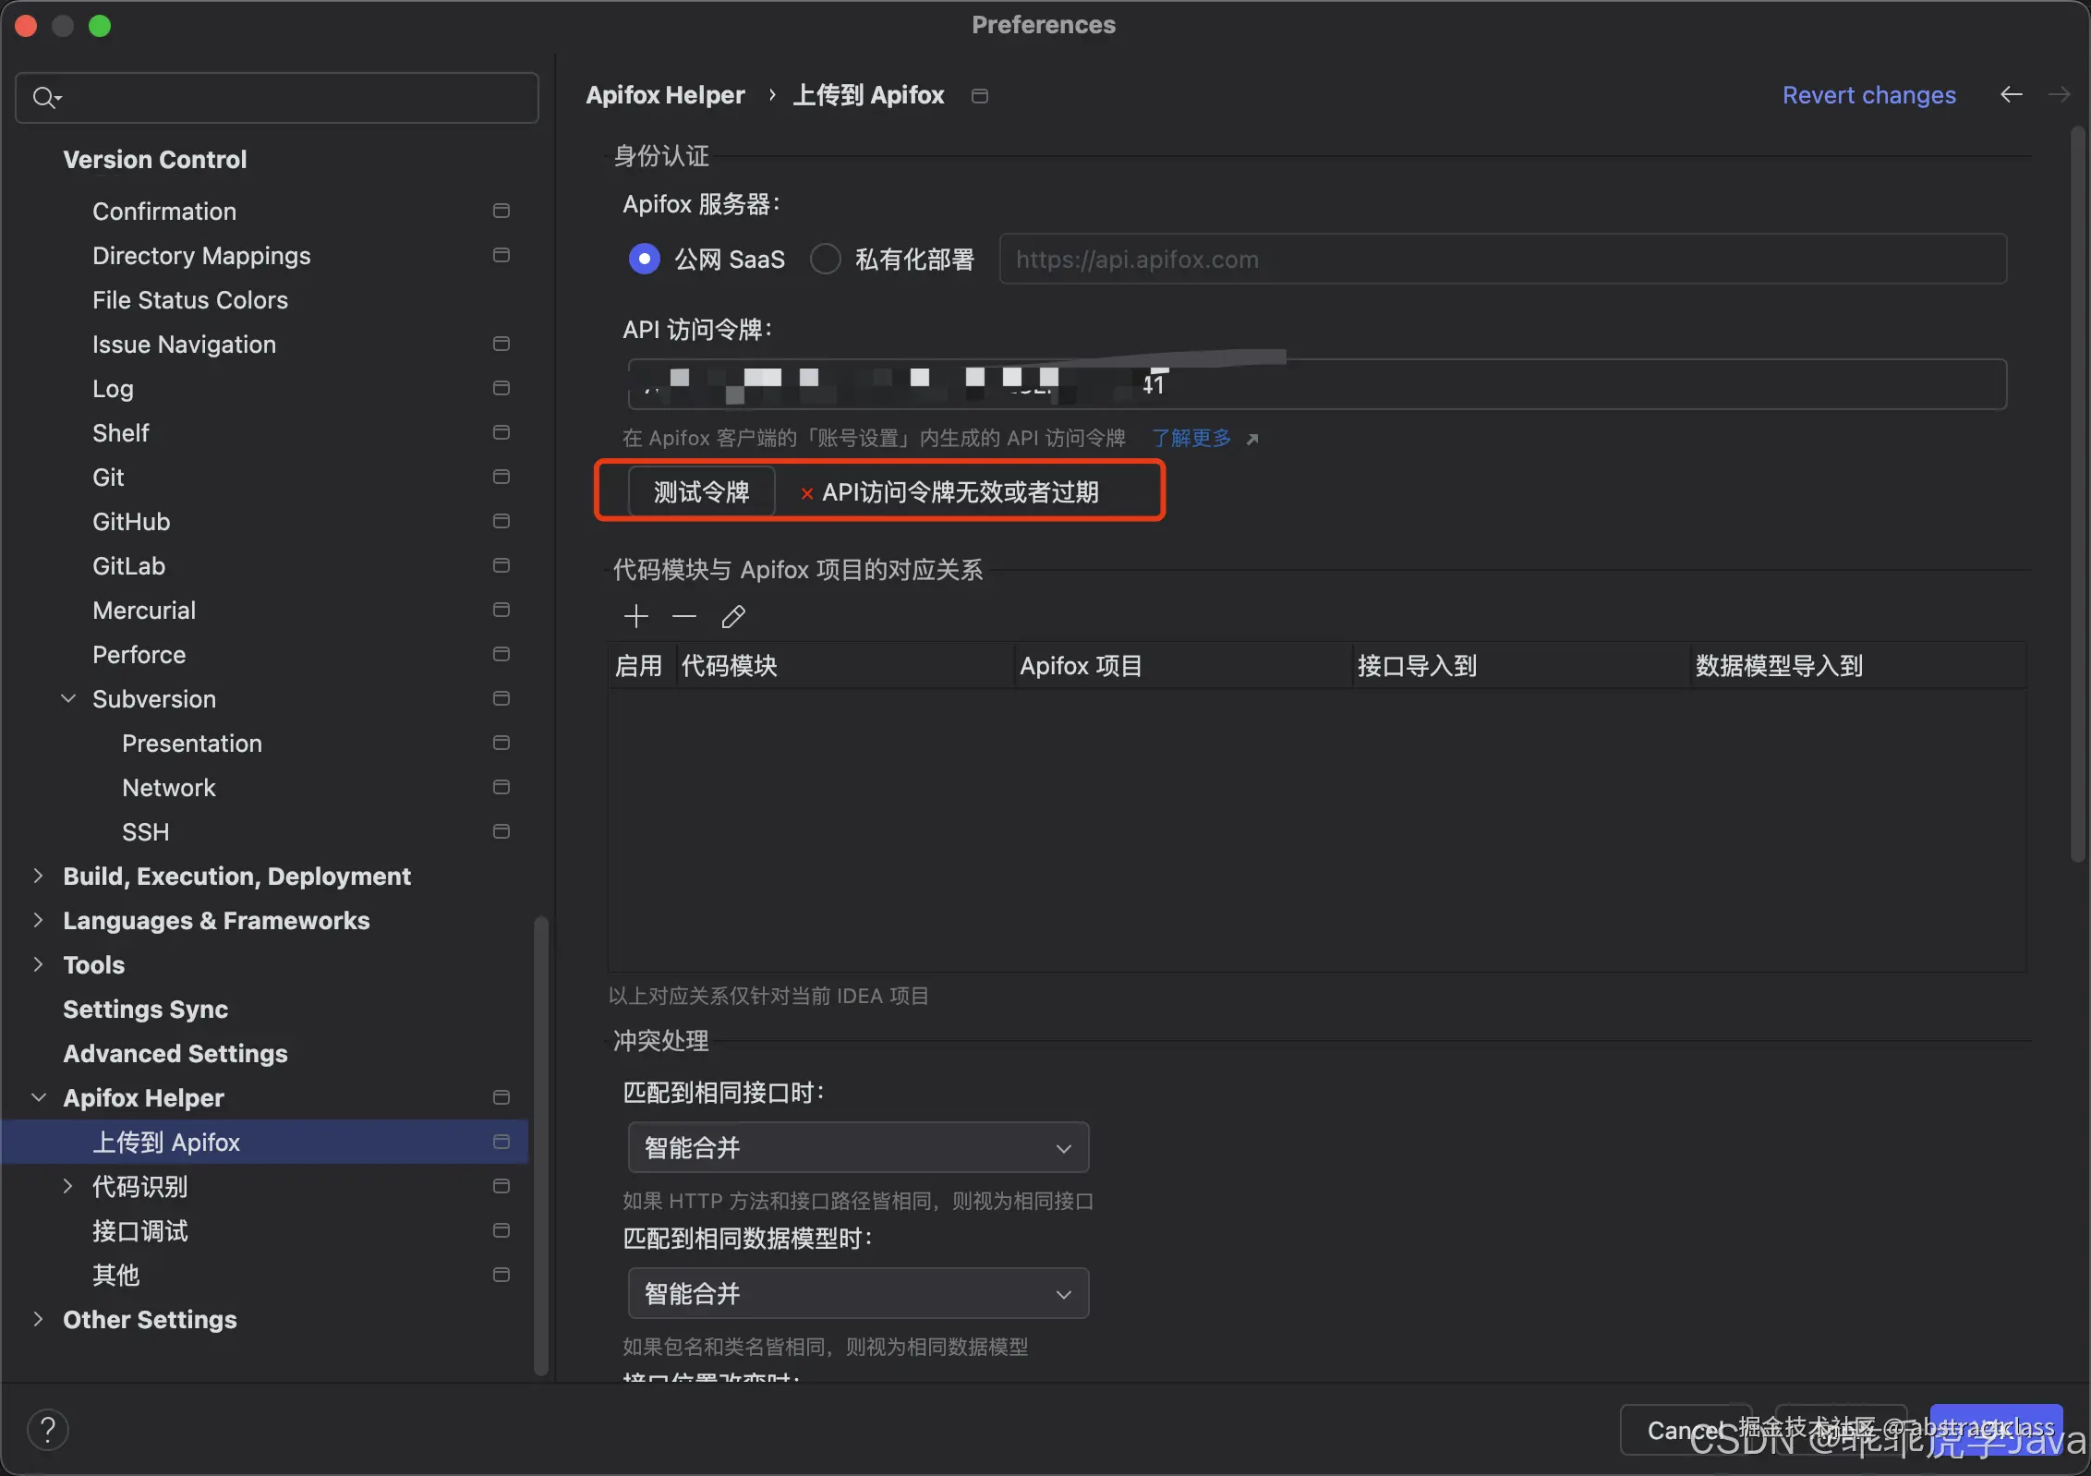Collapse the Subversion tree section
The width and height of the screenshot is (2091, 1476).
66,698
